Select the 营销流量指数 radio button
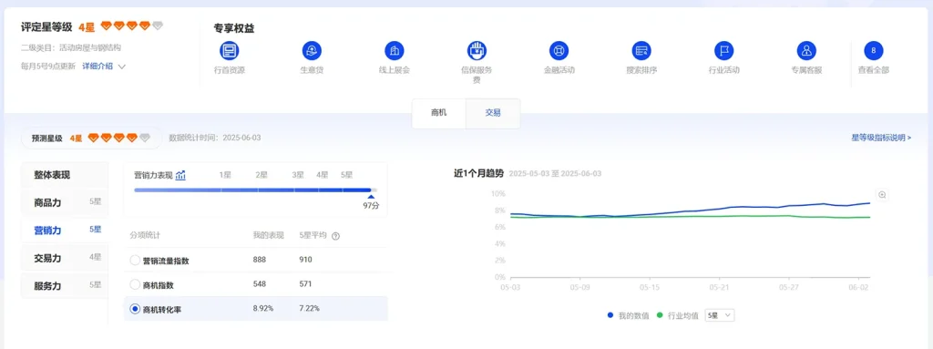The image size is (933, 349). [135, 261]
